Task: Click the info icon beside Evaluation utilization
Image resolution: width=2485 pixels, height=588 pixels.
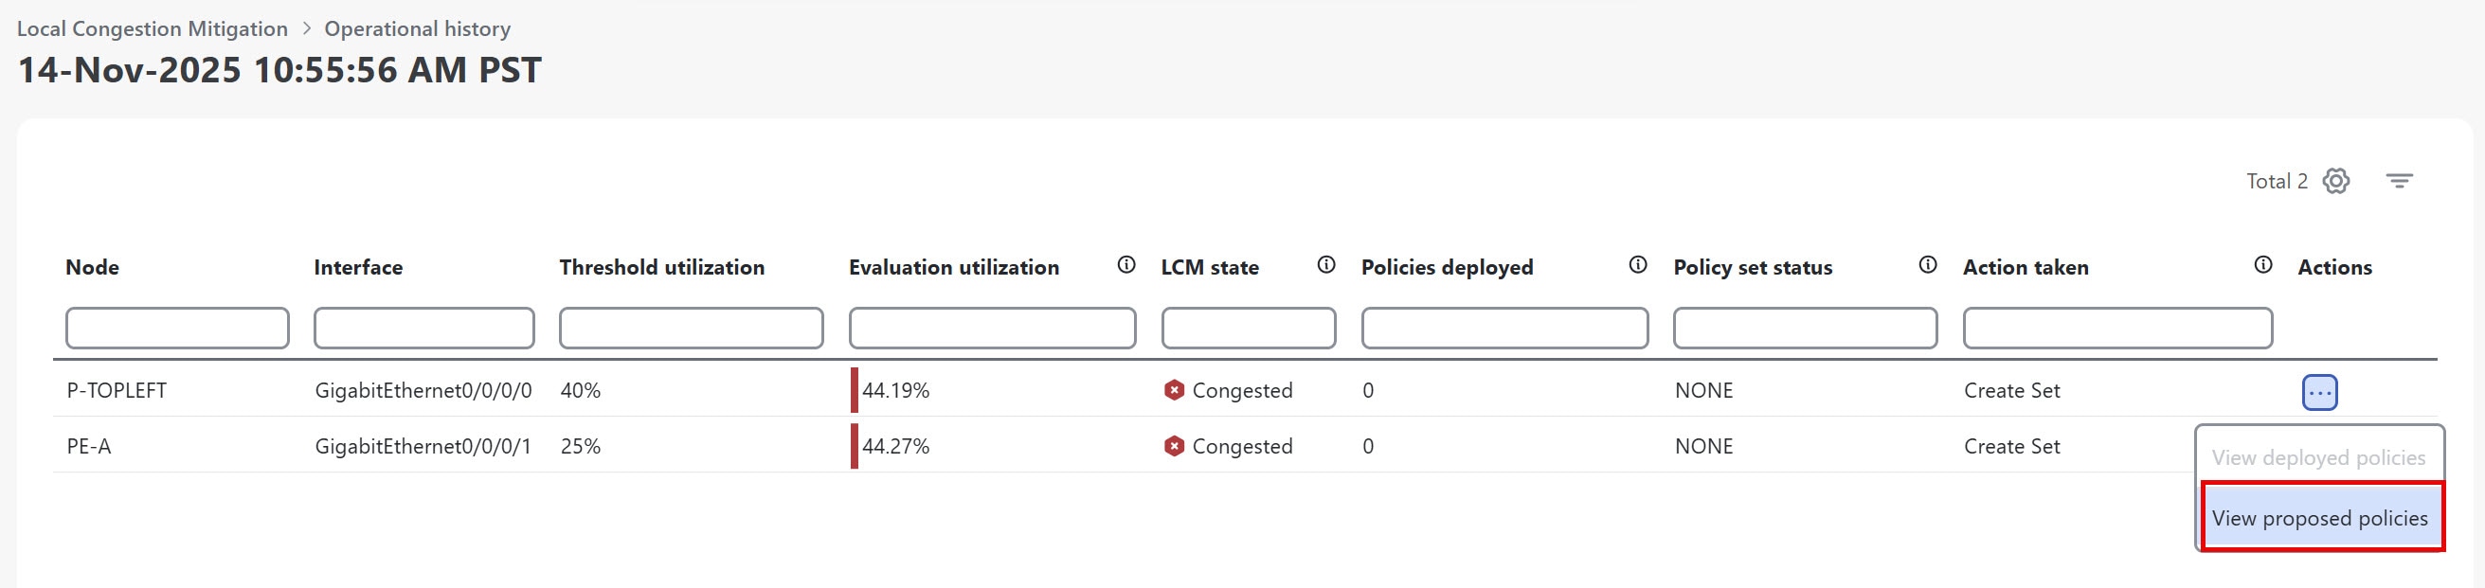Action: 1125,264
